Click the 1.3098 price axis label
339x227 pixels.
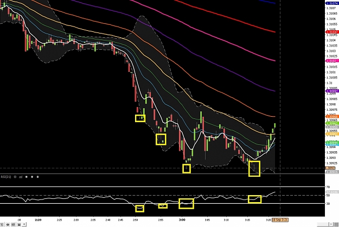tap(331, 104)
